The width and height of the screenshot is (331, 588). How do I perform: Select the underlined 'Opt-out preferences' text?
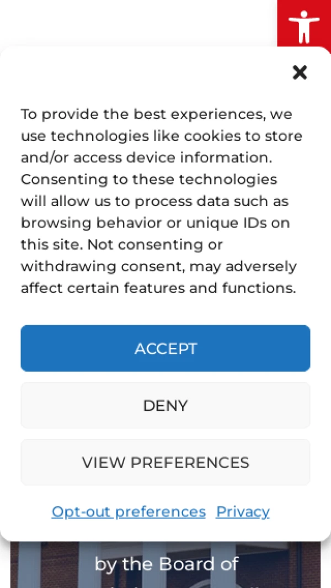(129, 511)
